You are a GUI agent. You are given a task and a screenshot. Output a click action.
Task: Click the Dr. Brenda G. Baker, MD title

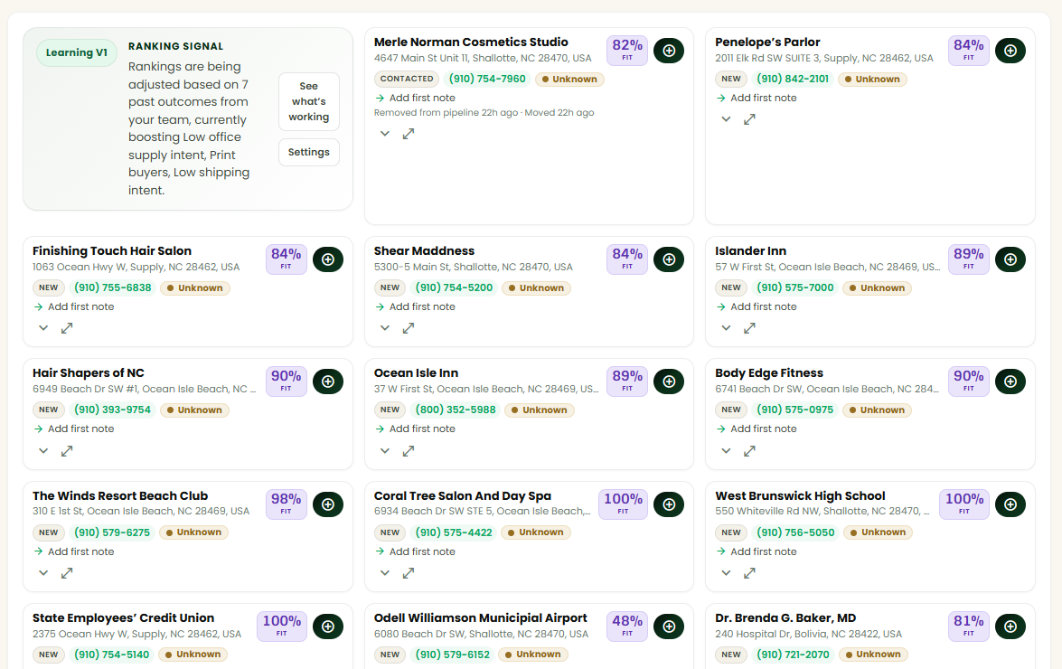[785, 618]
